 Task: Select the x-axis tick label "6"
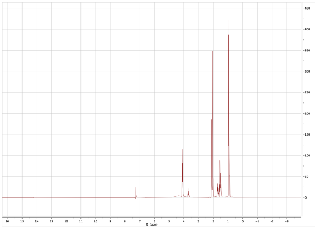pyautogui.click(x=154, y=221)
